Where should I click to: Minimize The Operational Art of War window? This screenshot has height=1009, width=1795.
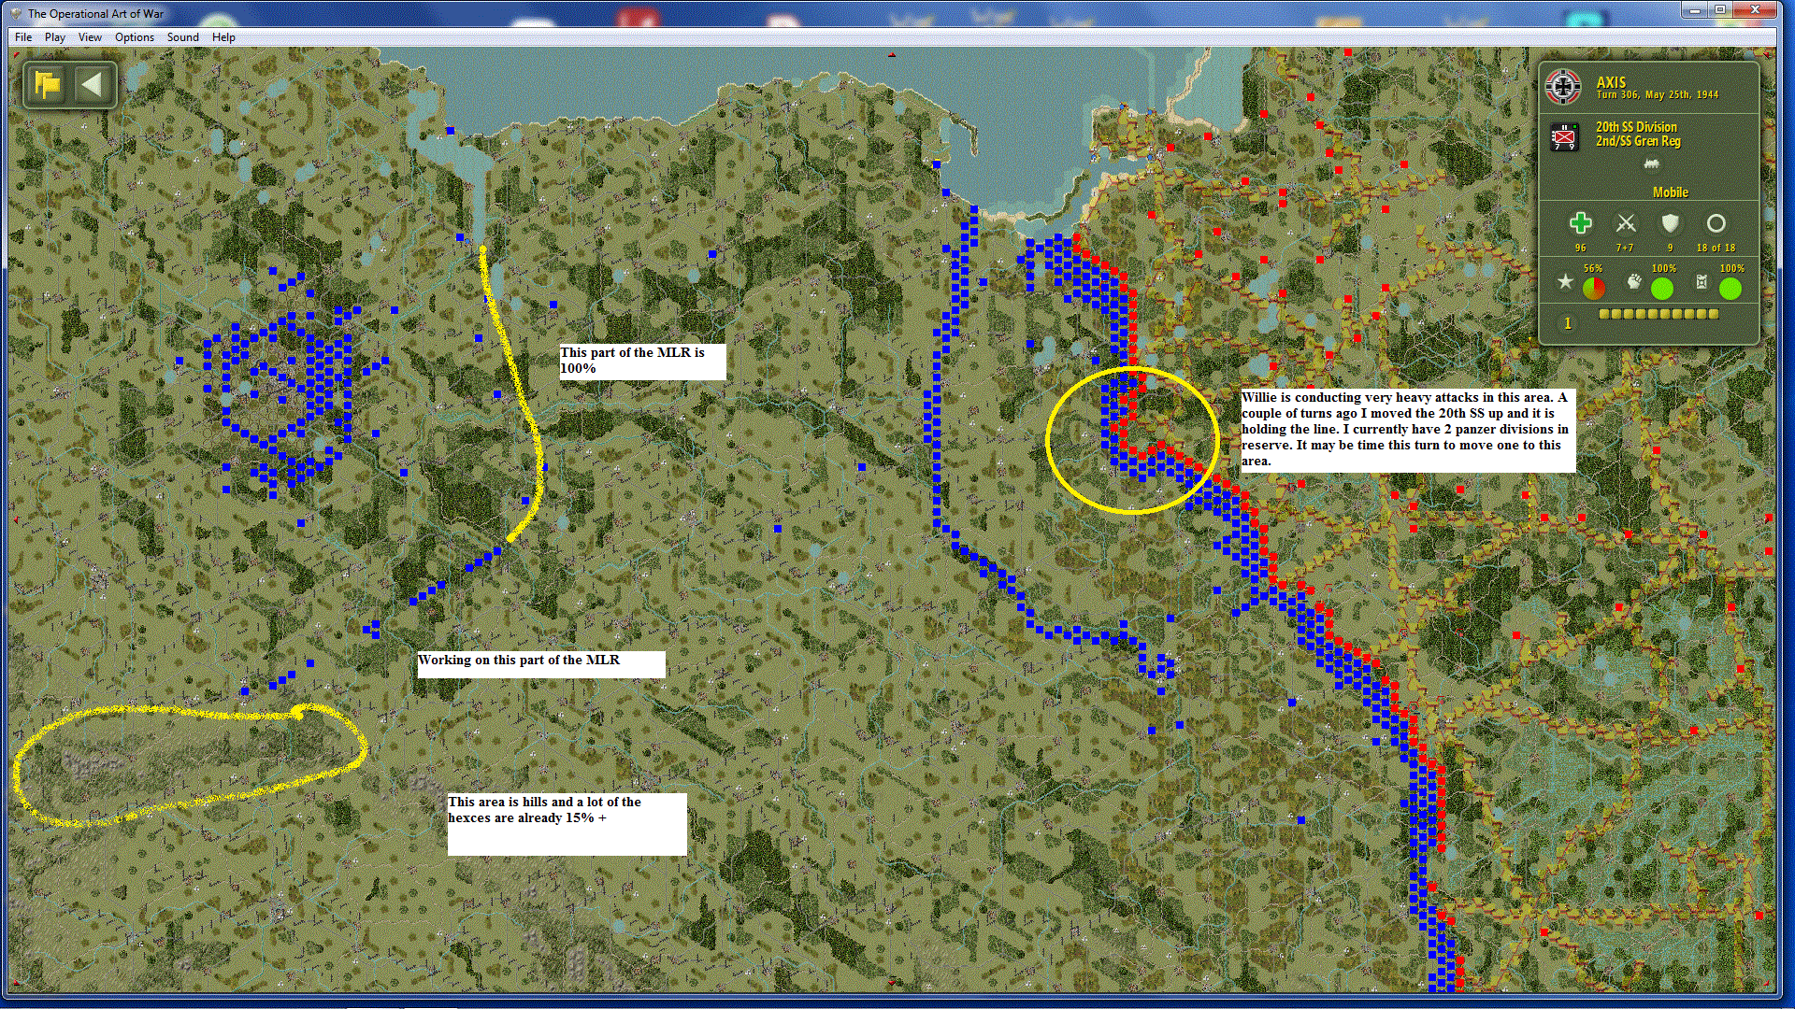1694,10
